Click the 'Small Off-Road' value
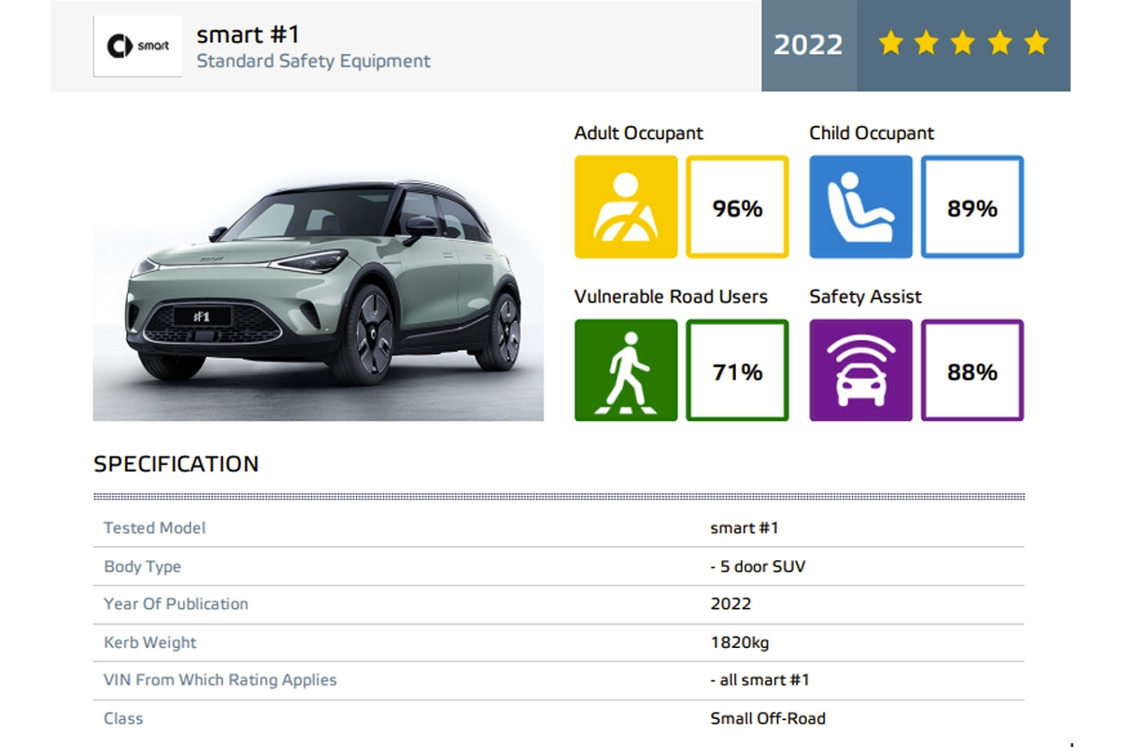The image size is (1121, 747). pyautogui.click(x=768, y=718)
